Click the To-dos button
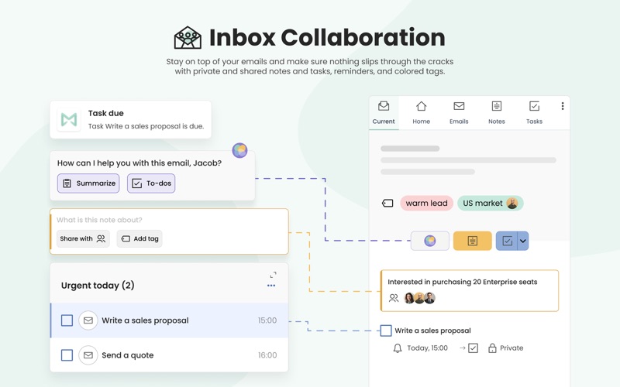This screenshot has height=387, width=620. click(151, 183)
